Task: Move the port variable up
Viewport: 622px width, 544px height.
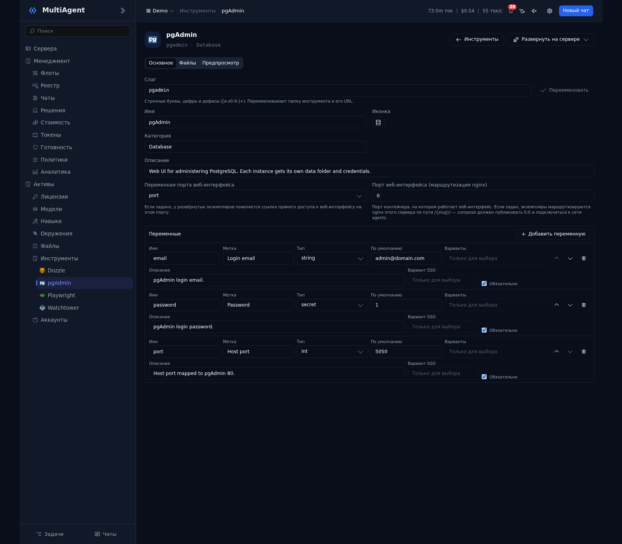Action: [557, 352]
